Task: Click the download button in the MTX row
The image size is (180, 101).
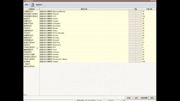Action: click(x=135, y=47)
